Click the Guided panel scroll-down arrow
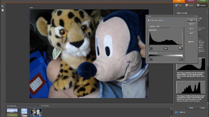This screenshot has width=209, height=117. (208, 103)
